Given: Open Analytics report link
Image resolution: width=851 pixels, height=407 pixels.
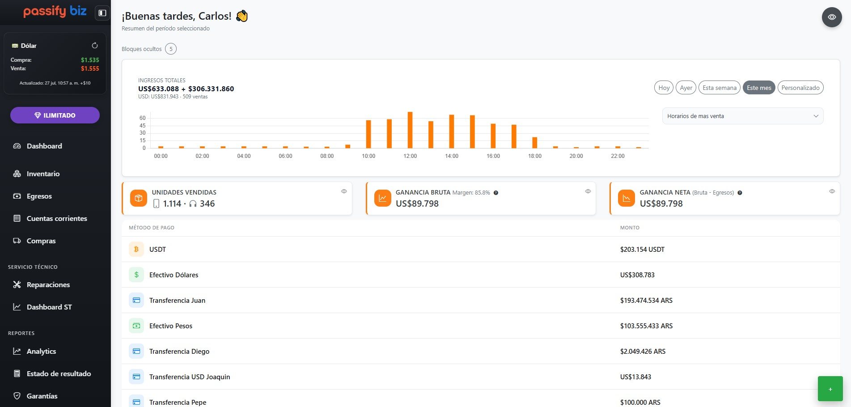Looking at the screenshot, I should 41,352.
